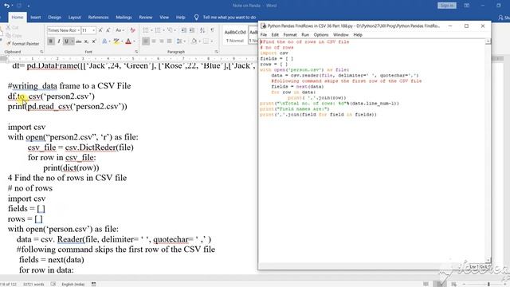Image resolution: width=510 pixels, height=287 pixels.
Task: Open the Mailings ribbon tab
Action: [x=124, y=18]
